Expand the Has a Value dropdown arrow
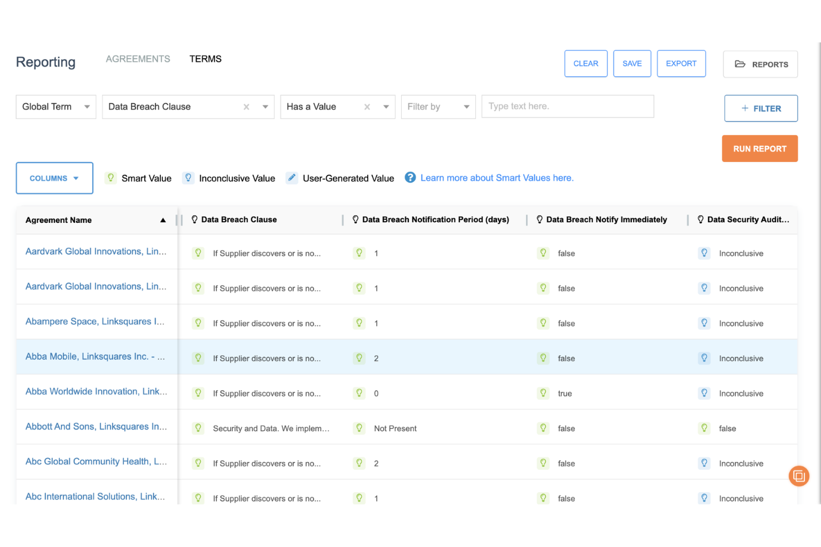 (x=386, y=107)
